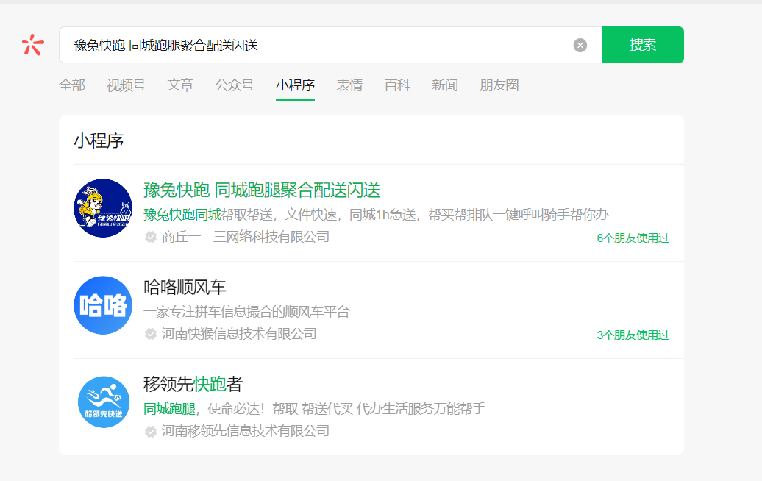
Task: Open 豫兔快跑 同城跑腿聚合配送闪送 result title
Action: pyautogui.click(x=261, y=190)
